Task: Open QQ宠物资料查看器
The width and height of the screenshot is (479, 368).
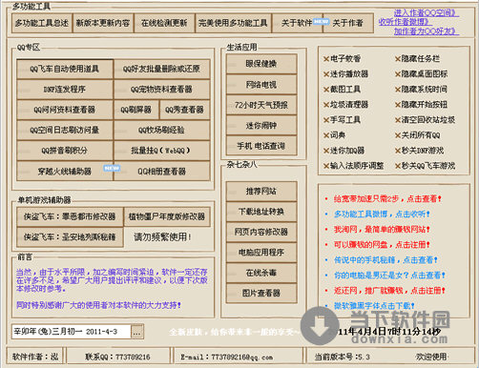Action: 161,90
